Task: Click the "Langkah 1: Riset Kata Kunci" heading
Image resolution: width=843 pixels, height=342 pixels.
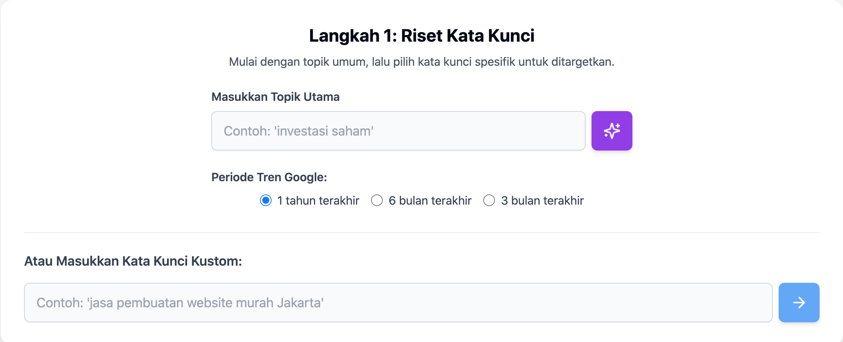Action: (x=421, y=36)
